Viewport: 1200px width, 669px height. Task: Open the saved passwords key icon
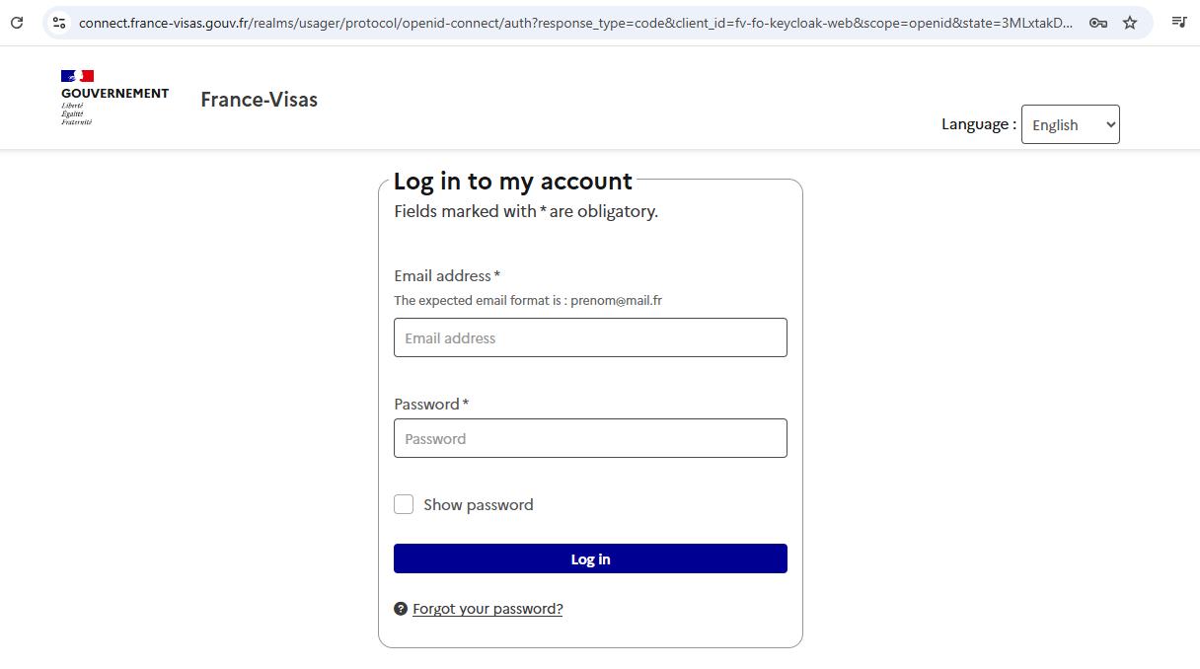point(1097,22)
